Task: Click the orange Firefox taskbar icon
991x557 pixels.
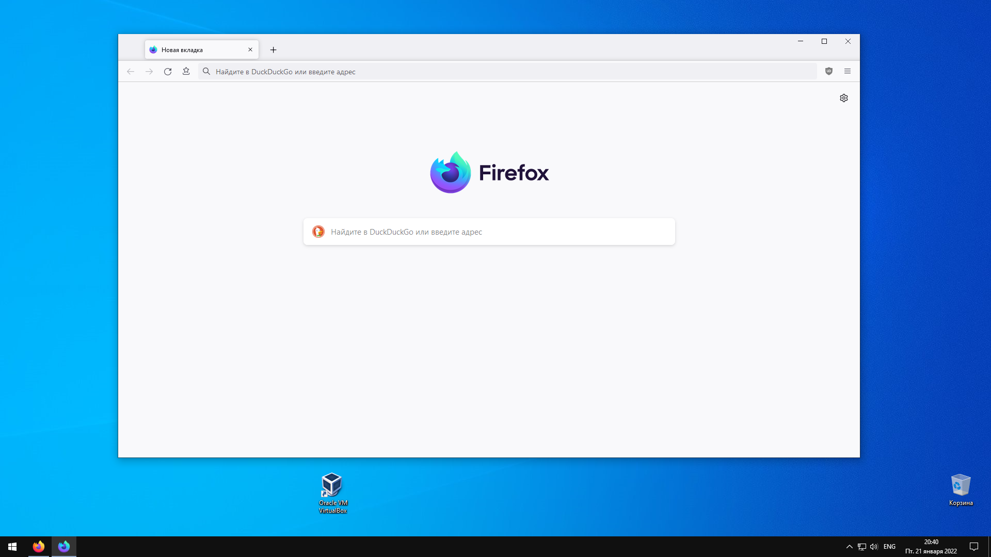Action: click(39, 547)
